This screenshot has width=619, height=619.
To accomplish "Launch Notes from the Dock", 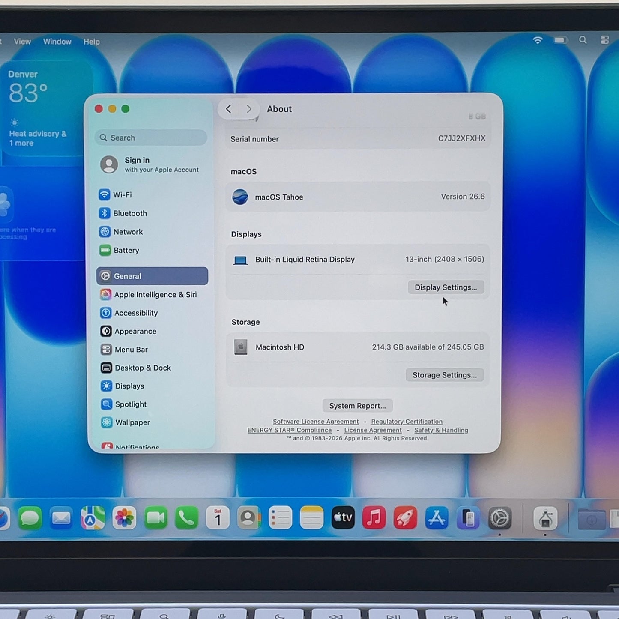I will 311,518.
